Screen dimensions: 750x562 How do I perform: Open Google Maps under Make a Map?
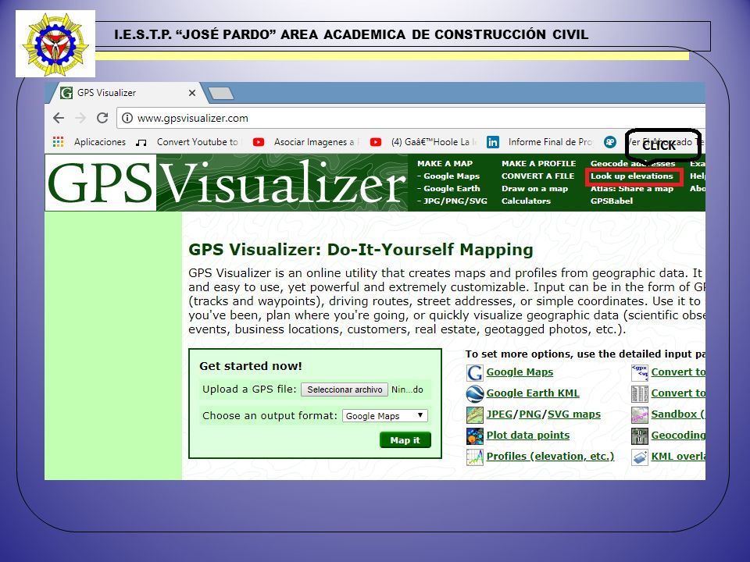[452, 176]
